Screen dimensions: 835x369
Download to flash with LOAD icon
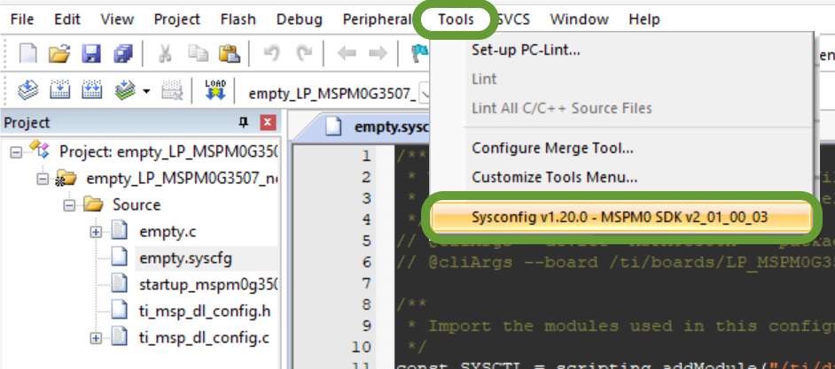pos(215,90)
